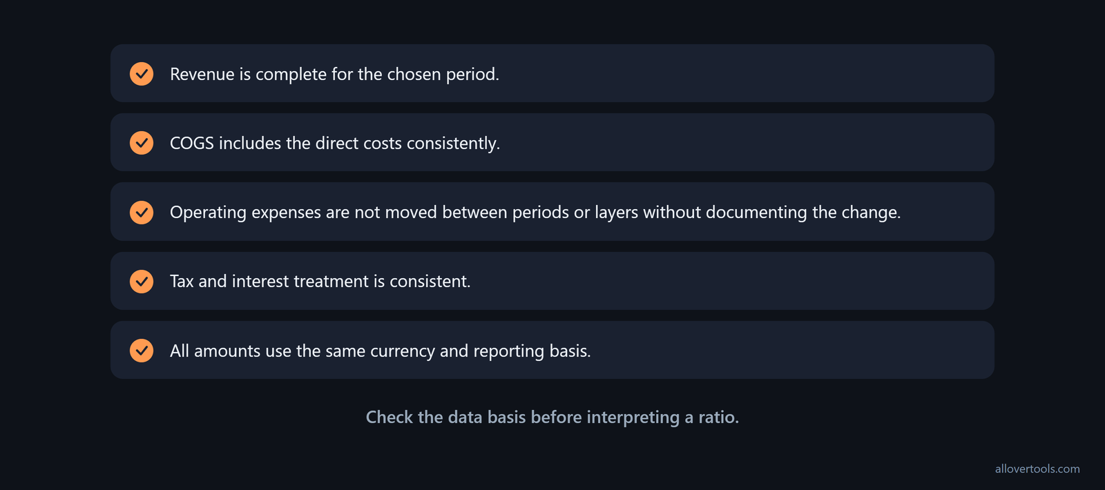Select the text 'Revenue is complete for the chosen period.'
Screen dimensions: 1105x490
pos(334,74)
